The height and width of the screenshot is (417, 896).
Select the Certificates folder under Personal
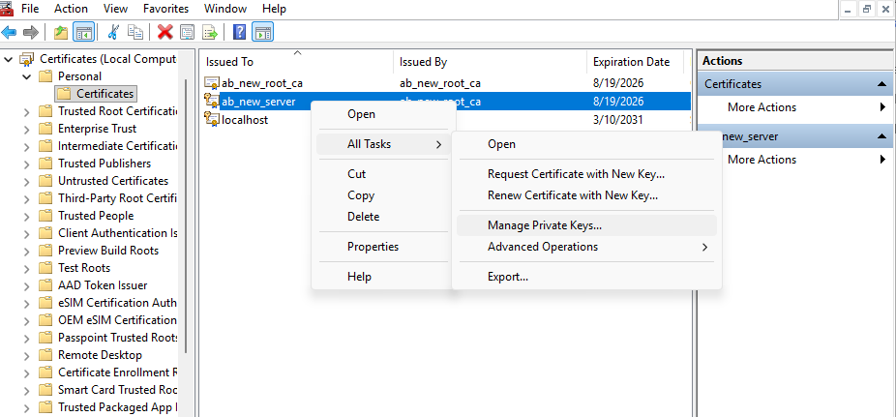[x=96, y=94]
